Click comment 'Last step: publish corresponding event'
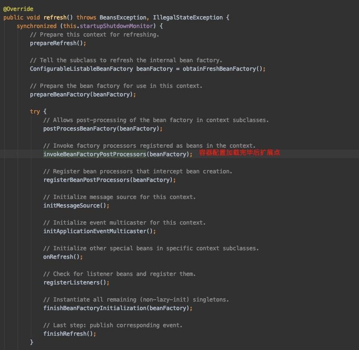 click(113, 325)
